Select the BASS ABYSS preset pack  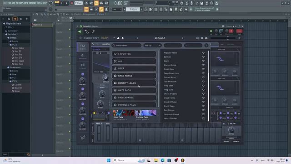coord(134,76)
